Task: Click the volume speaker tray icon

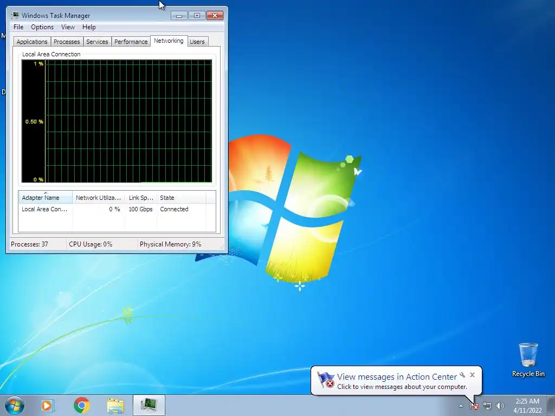Action: click(x=500, y=406)
